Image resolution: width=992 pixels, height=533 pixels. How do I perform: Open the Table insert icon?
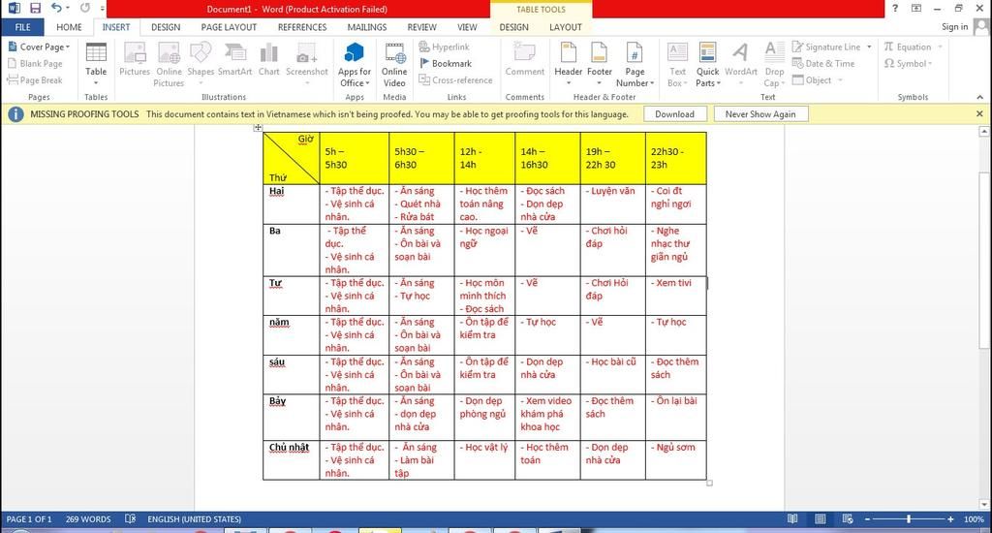pos(96,63)
